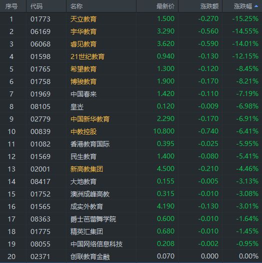Click the latest price 10.800
The height and width of the screenshot is (263, 262).
coord(164,131)
